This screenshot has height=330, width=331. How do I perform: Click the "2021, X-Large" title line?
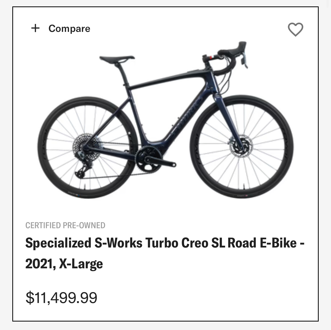64,264
